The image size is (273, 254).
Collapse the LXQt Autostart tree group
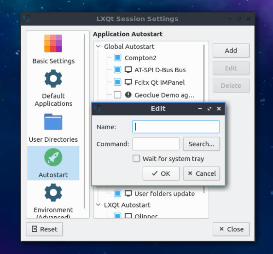tap(99, 205)
